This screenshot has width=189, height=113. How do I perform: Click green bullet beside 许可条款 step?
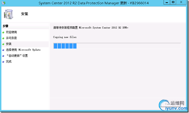[3, 38]
